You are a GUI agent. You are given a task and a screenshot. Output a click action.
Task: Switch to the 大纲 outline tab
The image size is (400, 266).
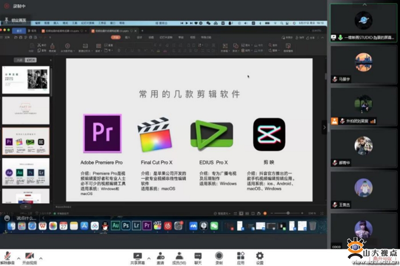coord(20,60)
